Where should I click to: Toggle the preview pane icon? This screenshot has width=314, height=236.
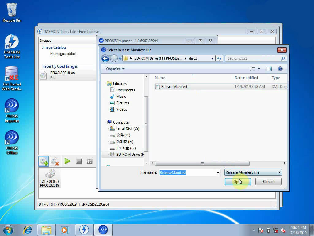point(269,69)
